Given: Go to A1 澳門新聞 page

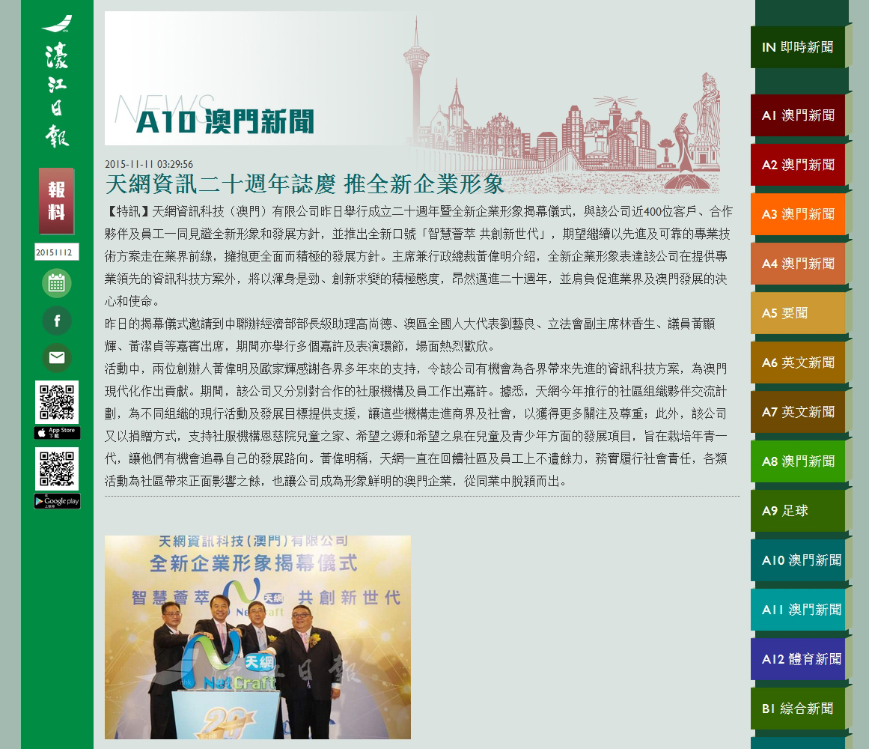Looking at the screenshot, I should coord(797,115).
